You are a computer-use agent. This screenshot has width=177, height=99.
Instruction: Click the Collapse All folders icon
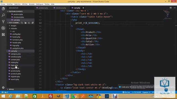[33, 23]
